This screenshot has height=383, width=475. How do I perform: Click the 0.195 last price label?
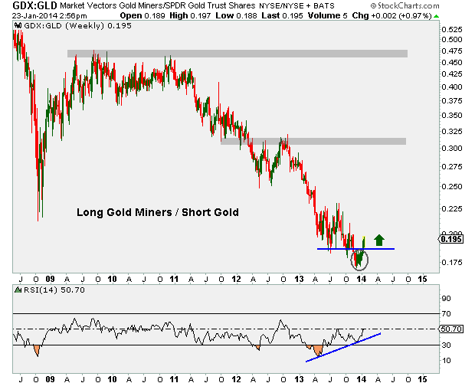point(451,239)
